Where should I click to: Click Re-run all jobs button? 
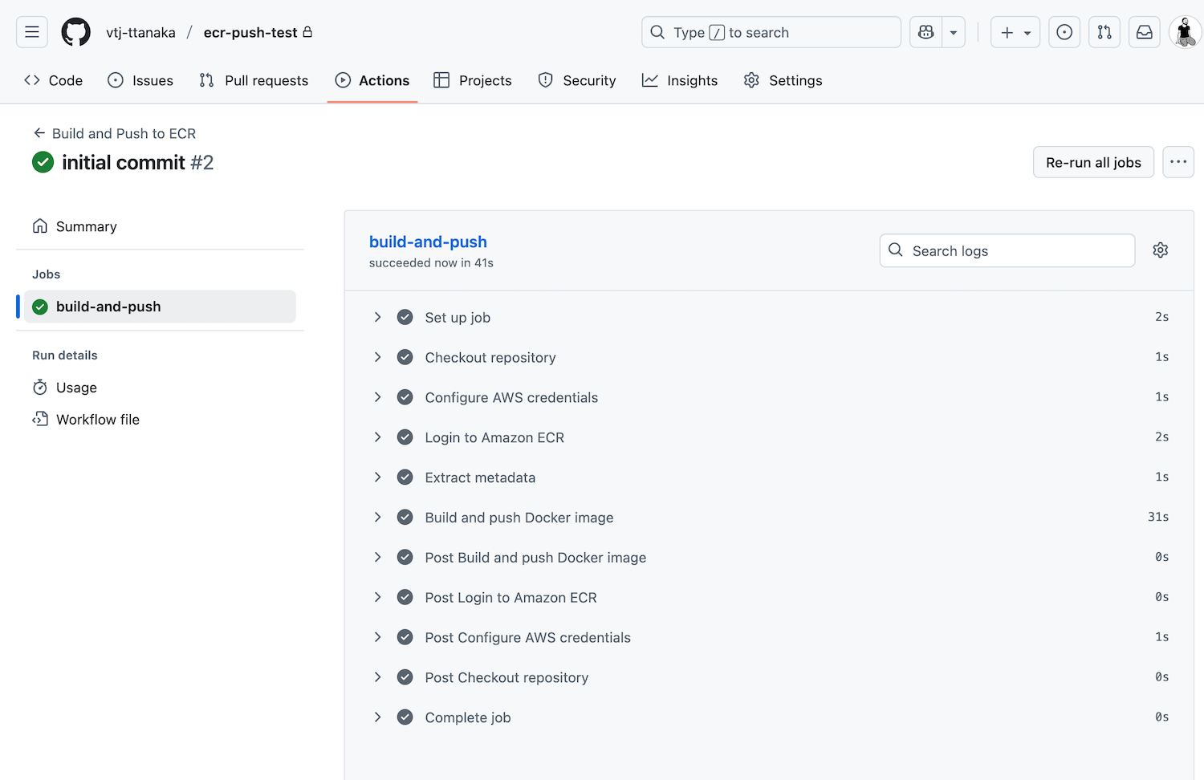click(1093, 162)
